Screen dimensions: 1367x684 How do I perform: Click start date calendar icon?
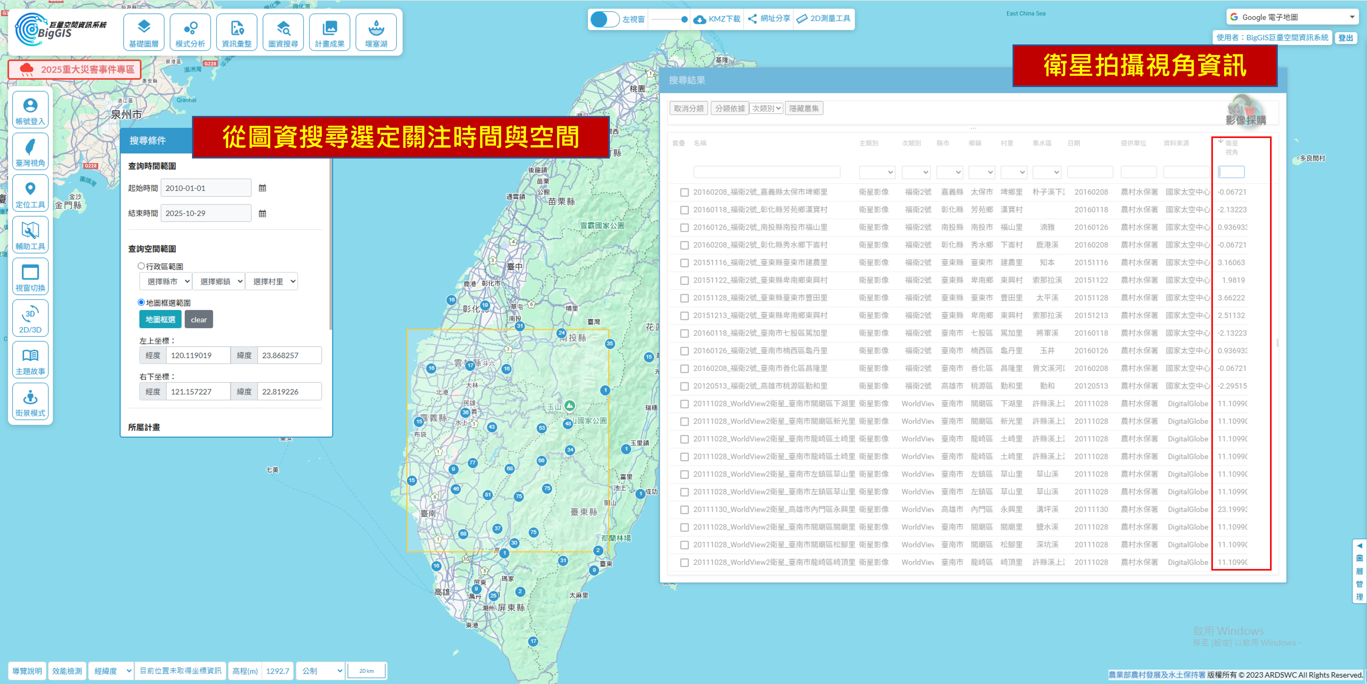pyautogui.click(x=262, y=188)
